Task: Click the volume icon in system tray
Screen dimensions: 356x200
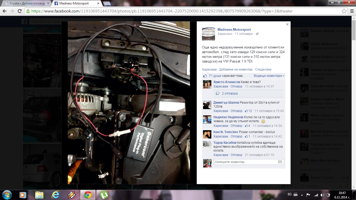Action: (x=322, y=195)
